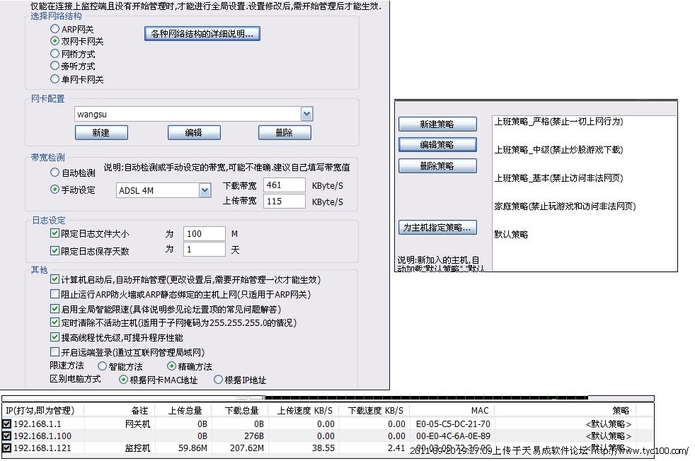Click 各种网络结构的详细说明 button
Screen dimensions: 695x461
202,33
